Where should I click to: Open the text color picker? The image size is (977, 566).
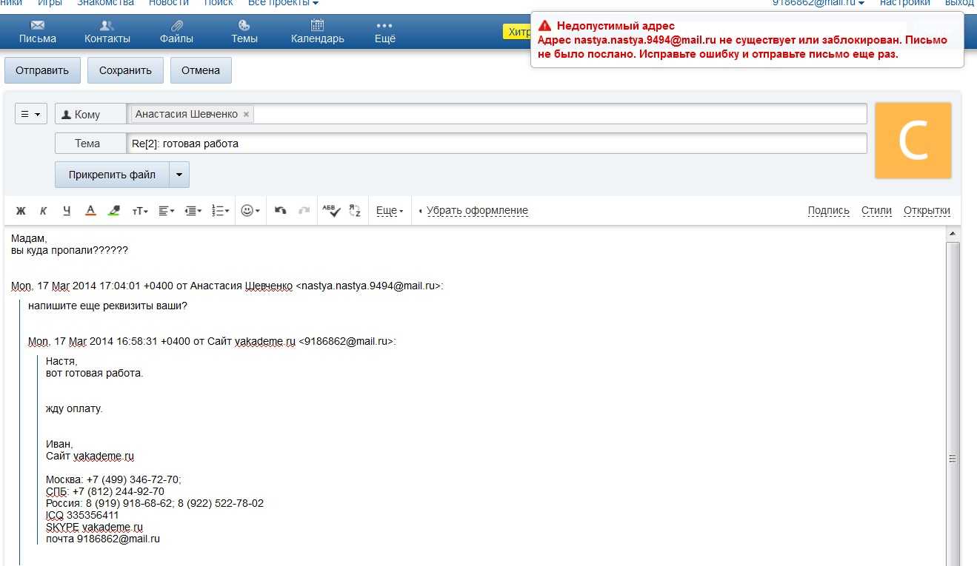[90, 211]
